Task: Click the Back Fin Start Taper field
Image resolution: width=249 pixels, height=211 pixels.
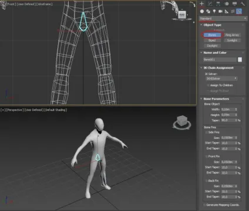Action: pyautogui.click(x=228, y=192)
